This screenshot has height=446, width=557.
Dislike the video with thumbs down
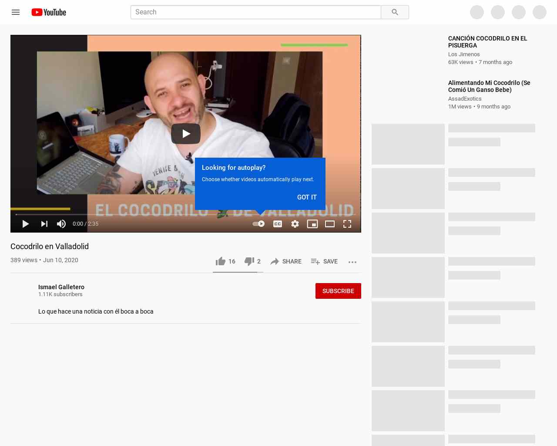coord(252,261)
